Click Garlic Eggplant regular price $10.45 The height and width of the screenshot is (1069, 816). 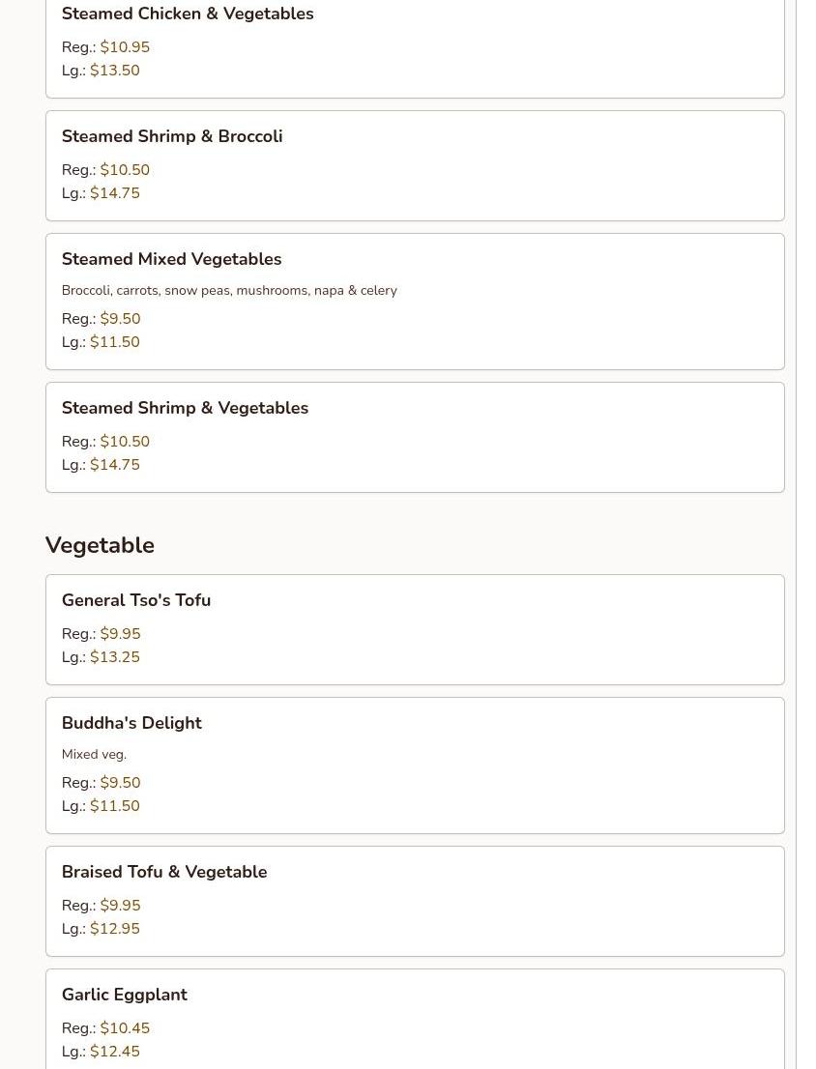(125, 1027)
